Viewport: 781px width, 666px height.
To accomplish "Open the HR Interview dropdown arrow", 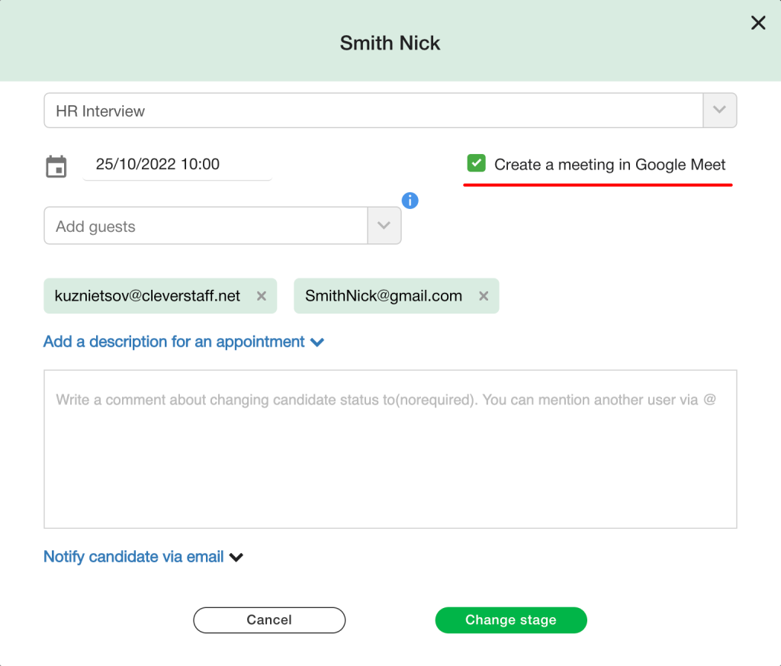I will click(x=719, y=111).
